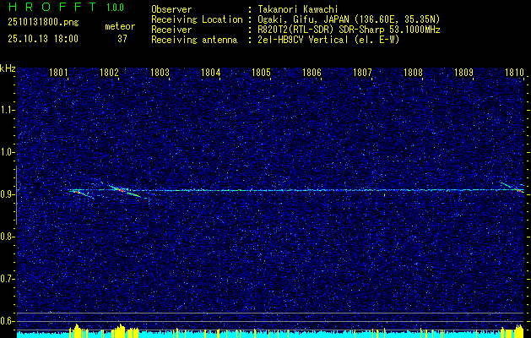The image size is (531, 338).
Task: Click the 1804 time marker
Action: tap(211, 73)
